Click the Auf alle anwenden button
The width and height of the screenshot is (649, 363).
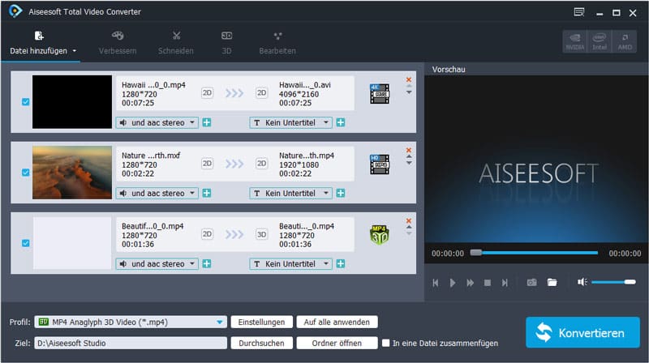point(337,322)
